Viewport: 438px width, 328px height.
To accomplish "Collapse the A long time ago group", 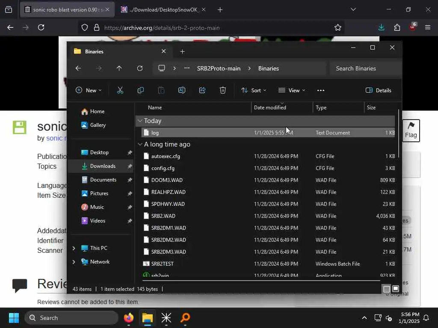I will [x=140, y=144].
